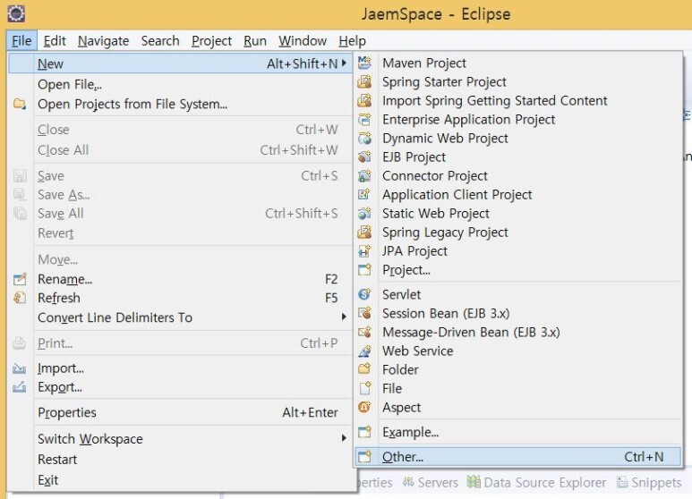Select Maven Project entry
This screenshot has height=499, width=692.
pos(518,63)
